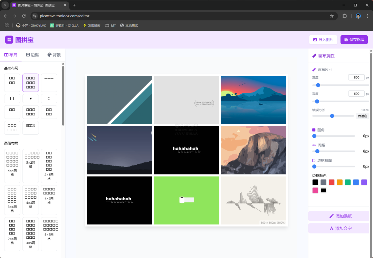Open the browser profile avatar

pos(358,16)
